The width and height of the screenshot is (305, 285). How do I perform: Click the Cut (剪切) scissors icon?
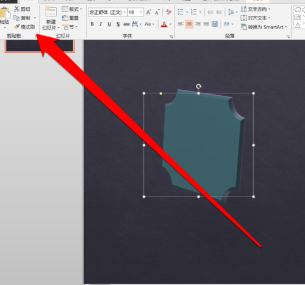[x=16, y=9]
